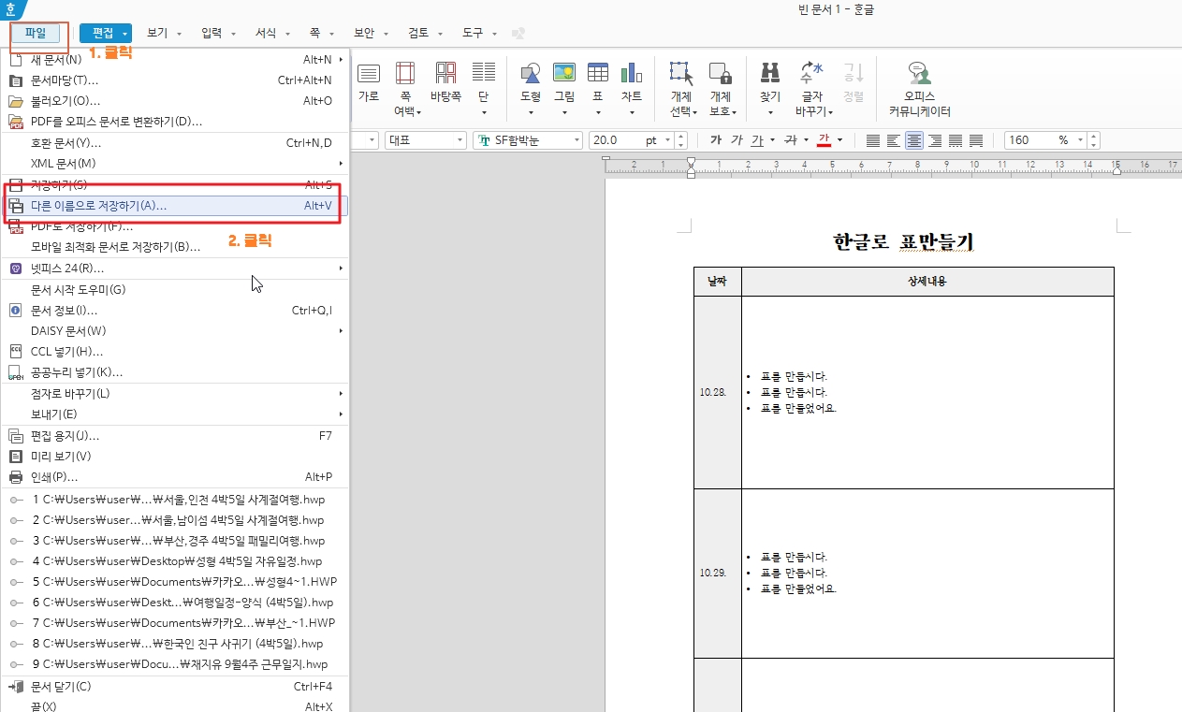The height and width of the screenshot is (712, 1182).
Task: Select distribute alignment icon
Action: (956, 140)
